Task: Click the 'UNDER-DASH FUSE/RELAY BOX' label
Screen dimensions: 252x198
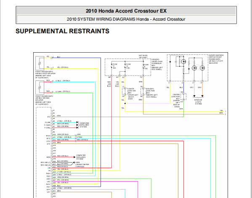Action: pos(157,64)
